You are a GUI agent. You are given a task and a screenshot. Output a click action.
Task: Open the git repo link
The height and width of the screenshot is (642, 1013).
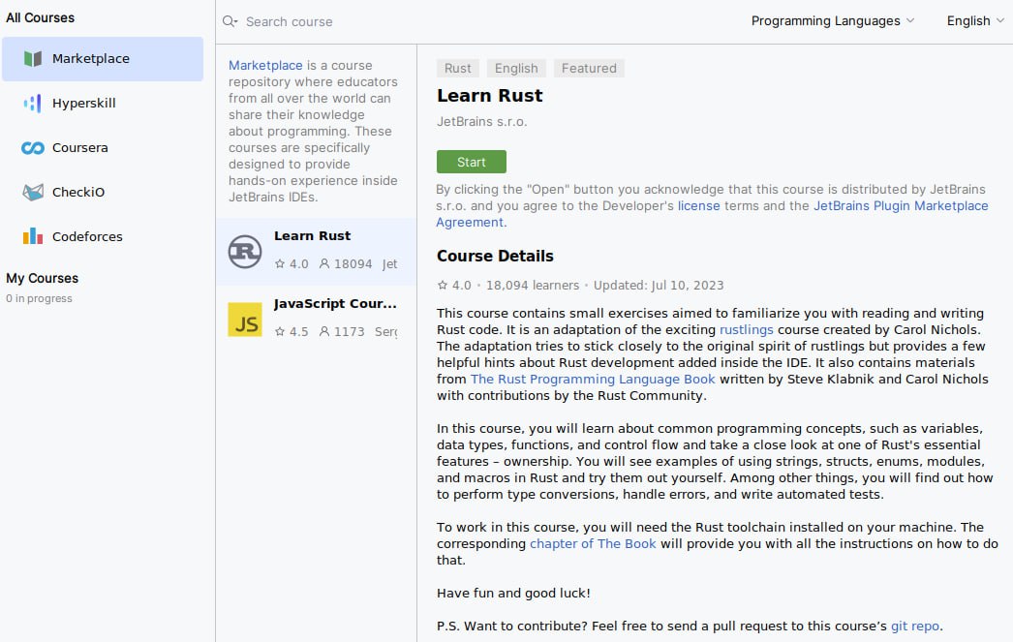(x=915, y=626)
